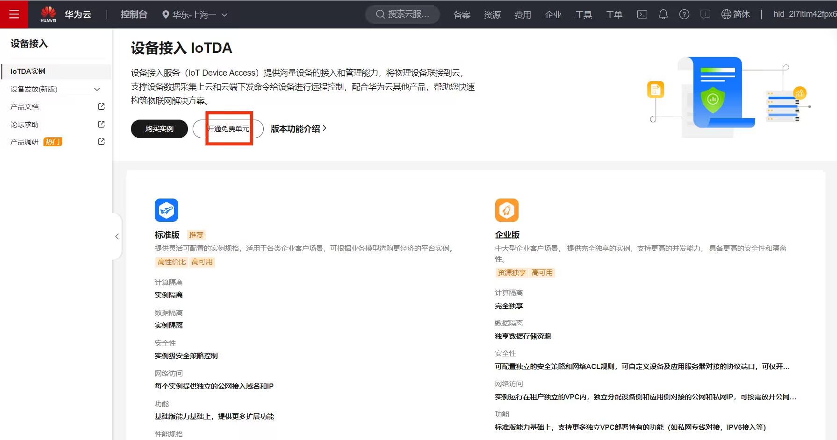Open external link icon for 论坛求助

point(101,124)
